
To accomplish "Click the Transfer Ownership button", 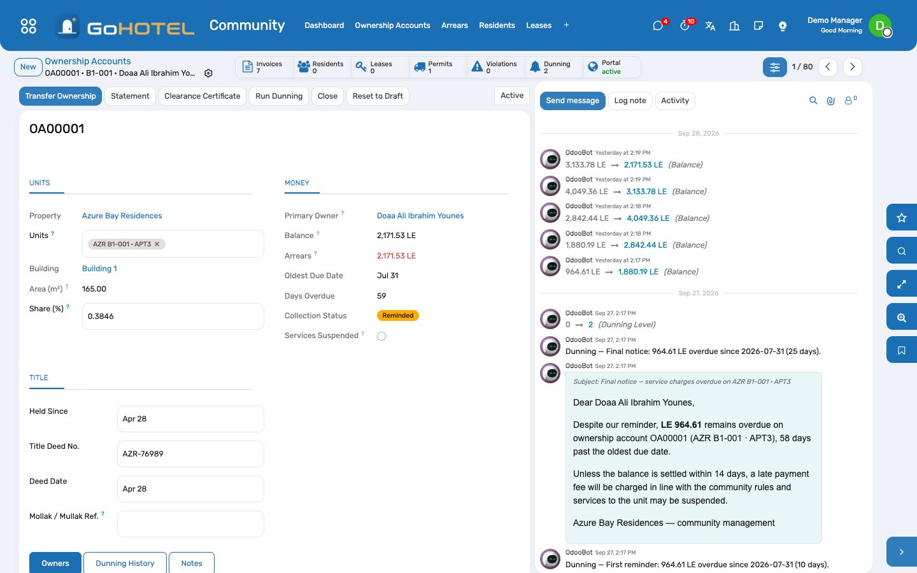I will pyautogui.click(x=60, y=96).
